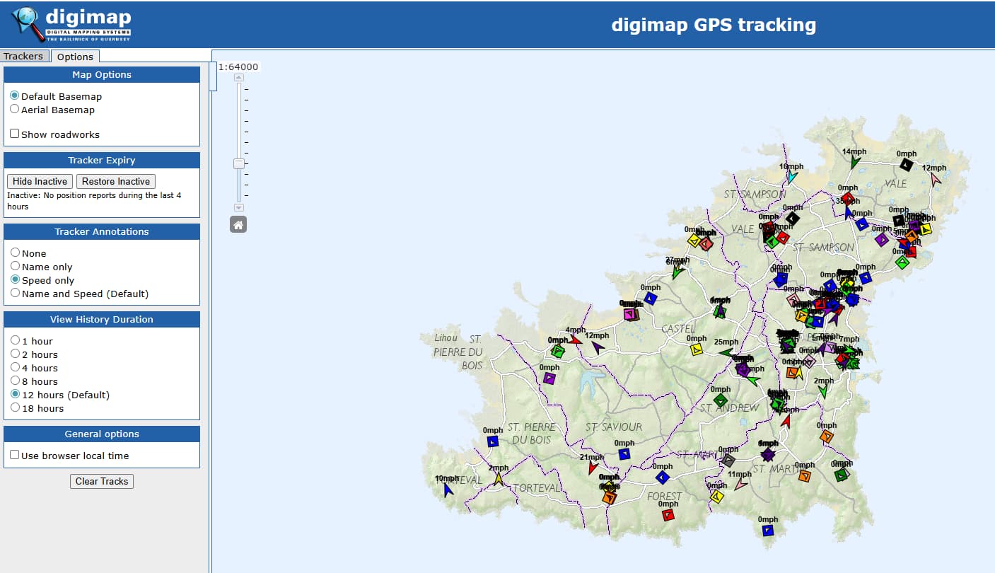The width and height of the screenshot is (995, 573).
Task: Click the pink 11mph tracker arrow
Action: pos(740,485)
